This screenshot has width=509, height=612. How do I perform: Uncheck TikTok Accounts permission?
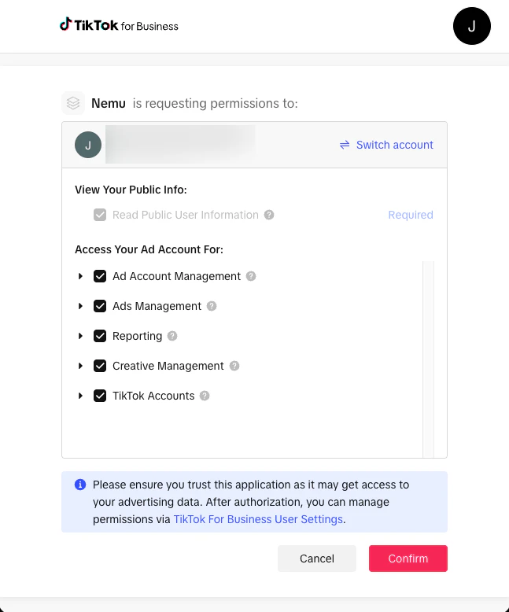point(100,396)
